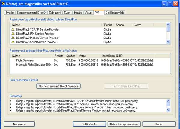This screenshot has width=180, height=129.
Task: Switch to the Hudba tab
Action: pyautogui.click(x=78, y=13)
